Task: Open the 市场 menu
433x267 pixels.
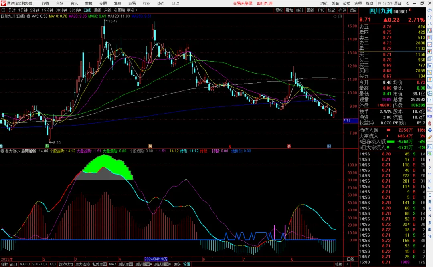Action: pyautogui.click(x=60, y=3)
